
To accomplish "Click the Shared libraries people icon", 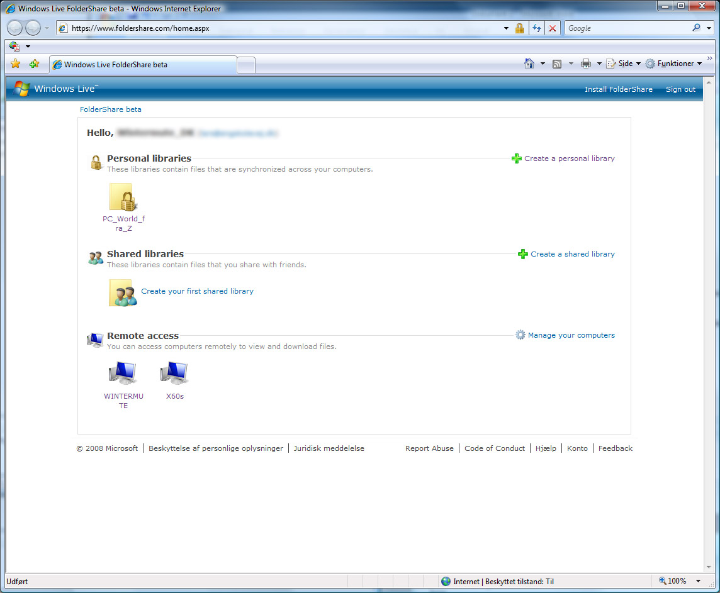I will (x=96, y=258).
